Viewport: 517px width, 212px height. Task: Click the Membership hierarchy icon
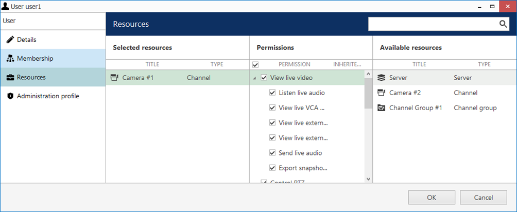coord(10,59)
